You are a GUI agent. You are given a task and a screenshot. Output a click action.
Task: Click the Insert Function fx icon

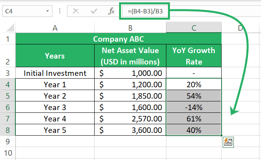pos(111,11)
